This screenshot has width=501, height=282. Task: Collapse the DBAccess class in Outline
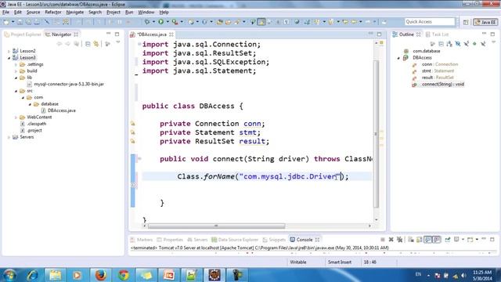coord(398,58)
